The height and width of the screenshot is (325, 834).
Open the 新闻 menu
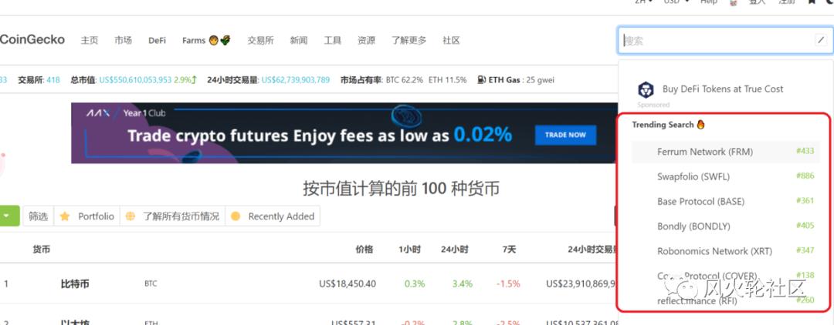298,40
